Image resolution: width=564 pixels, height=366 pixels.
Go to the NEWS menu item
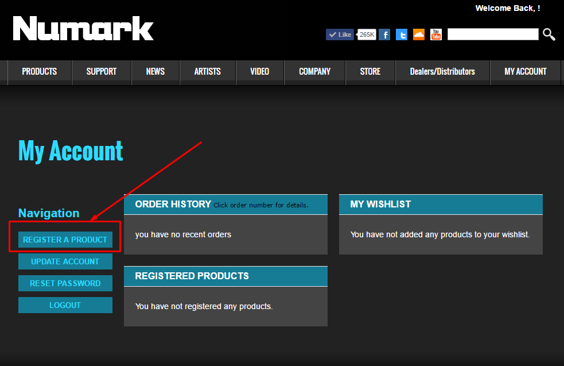coord(155,72)
